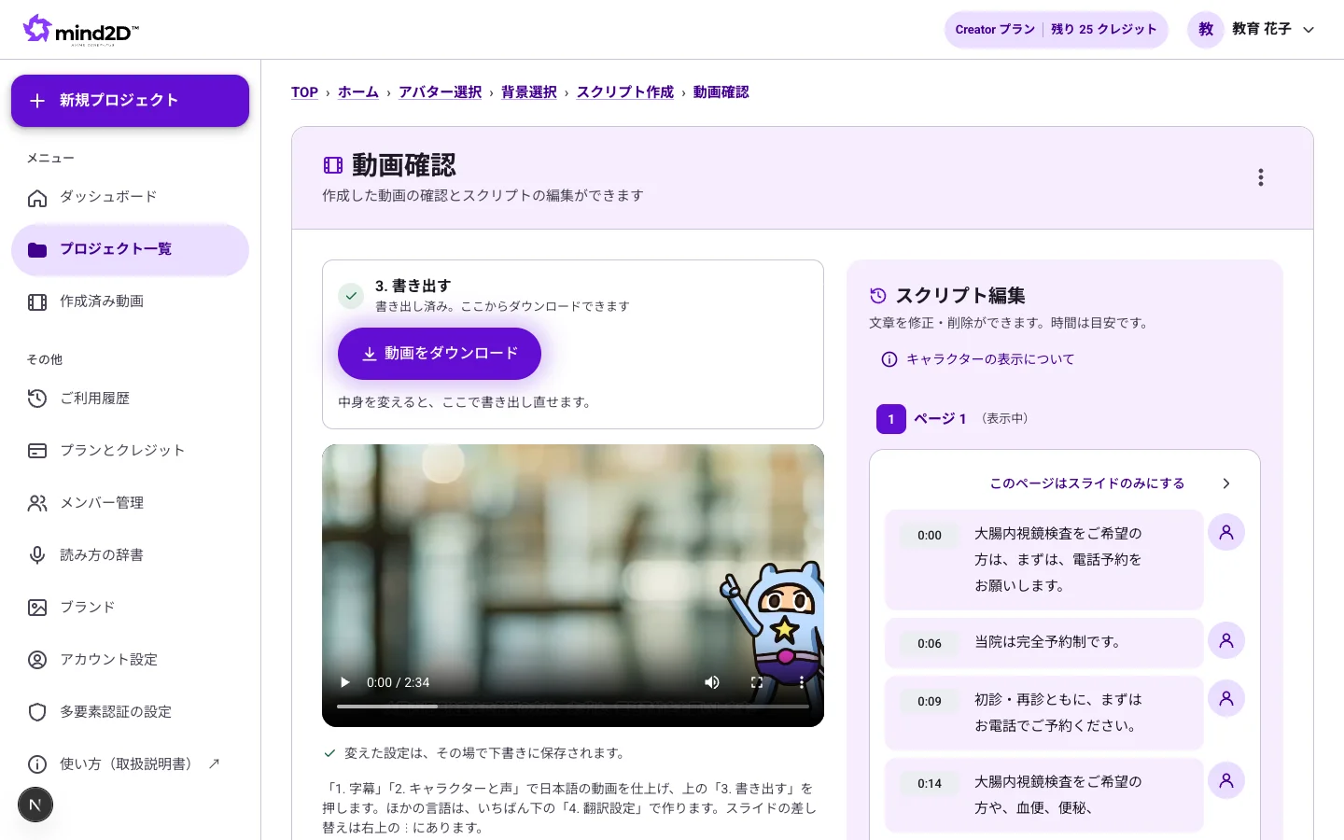
Task: Click the avatar icon for the 0:14 script line
Action: click(x=1226, y=780)
